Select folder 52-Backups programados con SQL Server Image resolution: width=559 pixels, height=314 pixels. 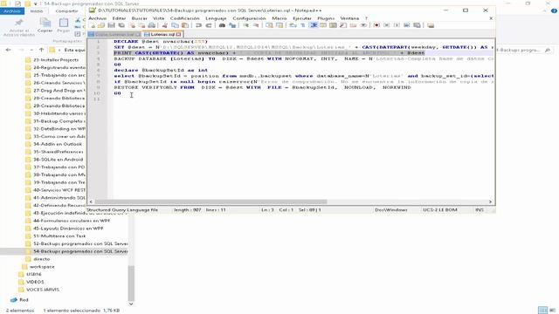click(x=80, y=243)
